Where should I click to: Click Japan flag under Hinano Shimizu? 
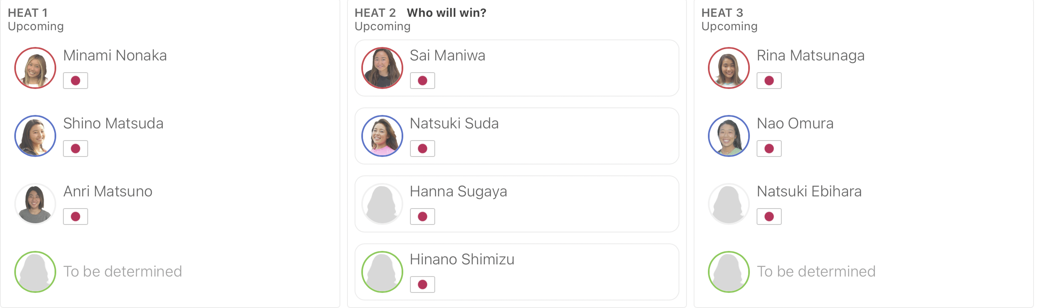pos(423,285)
